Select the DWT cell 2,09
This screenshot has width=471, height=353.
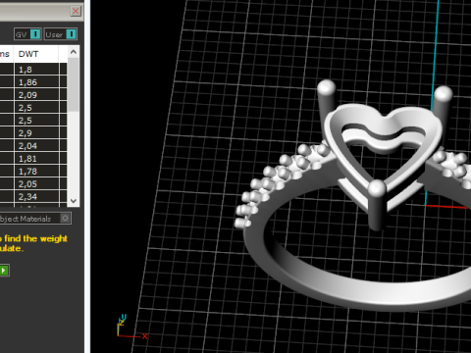[x=36, y=95]
